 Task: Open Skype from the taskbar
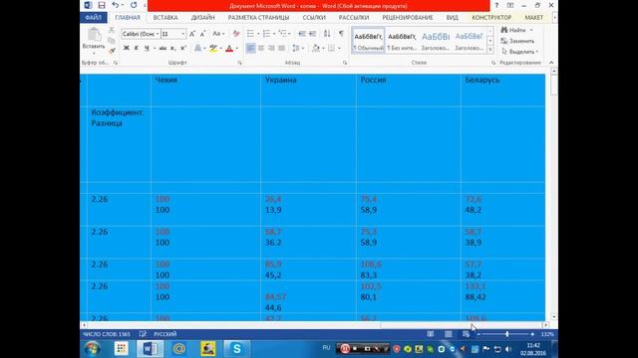[237, 349]
